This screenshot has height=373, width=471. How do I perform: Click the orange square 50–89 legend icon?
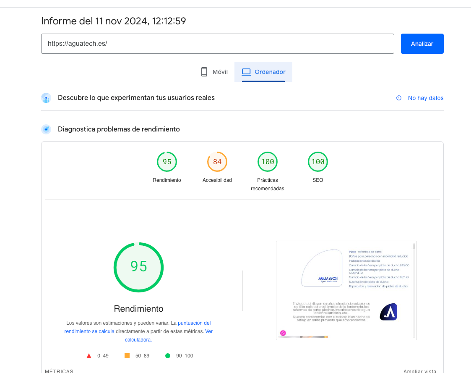pyautogui.click(x=127, y=356)
